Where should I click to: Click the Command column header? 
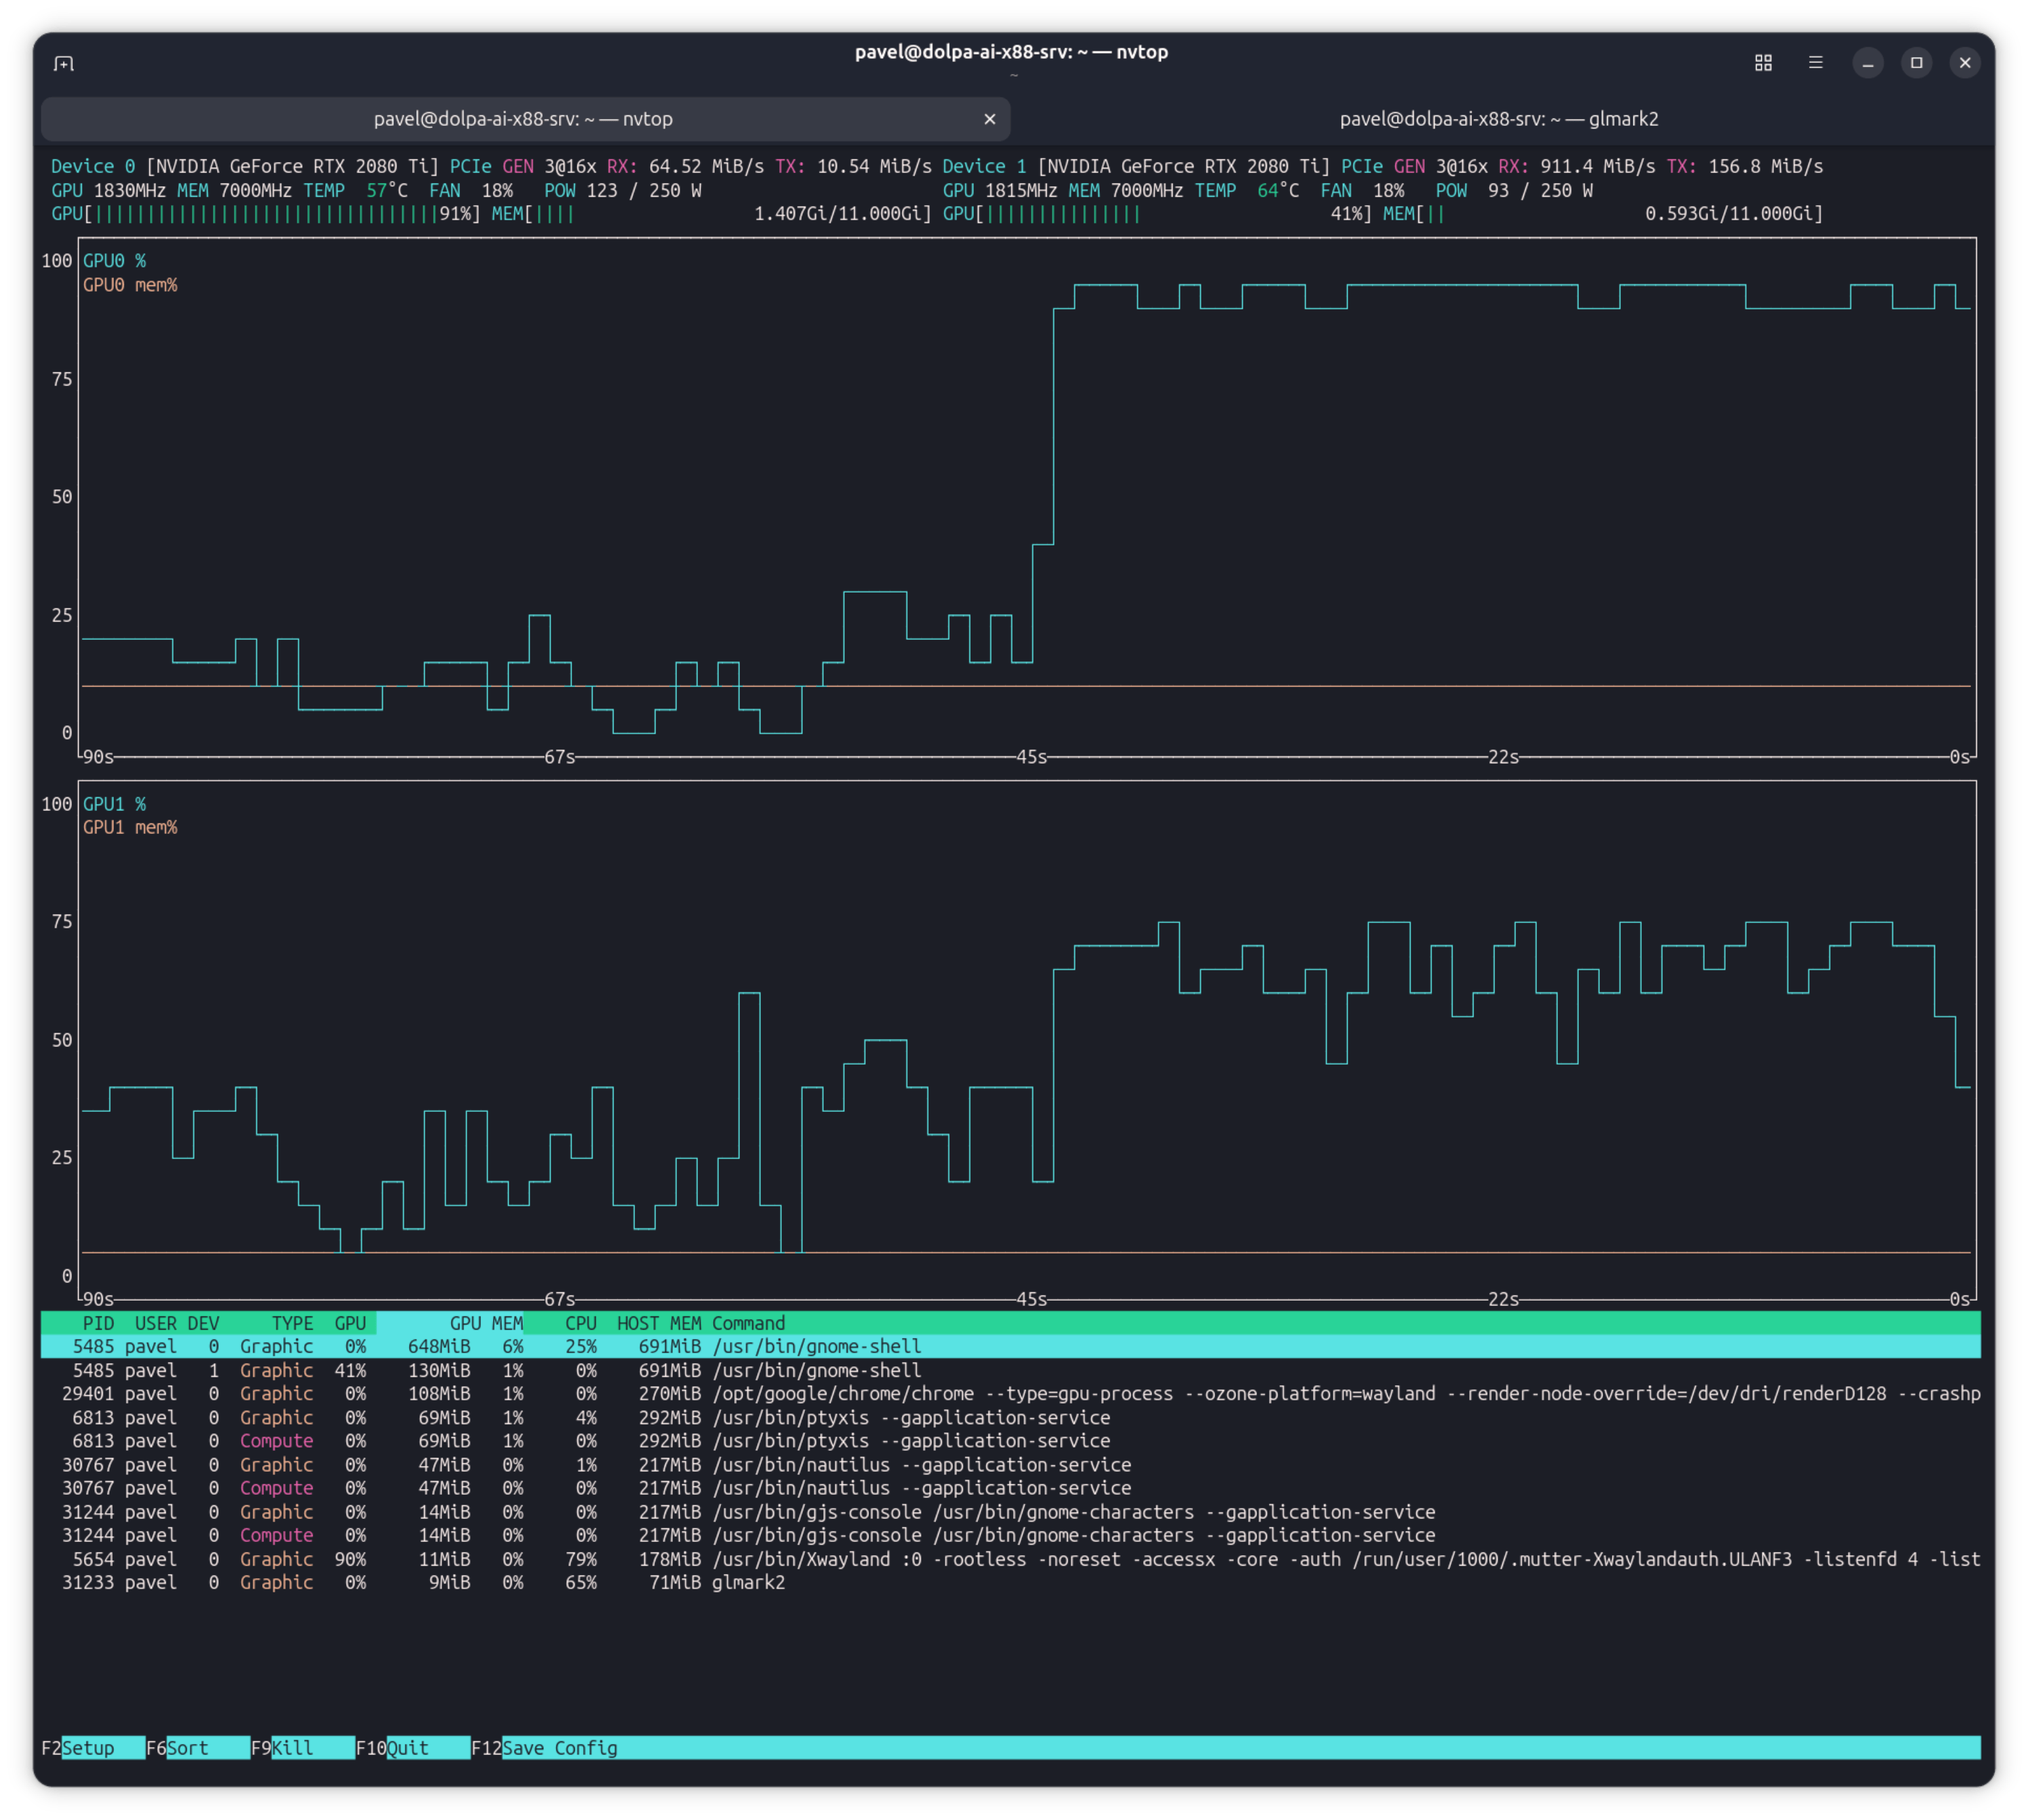point(748,1323)
